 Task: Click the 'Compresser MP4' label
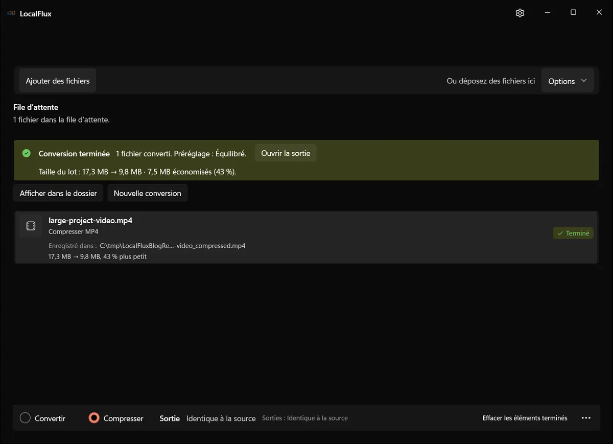(74, 231)
